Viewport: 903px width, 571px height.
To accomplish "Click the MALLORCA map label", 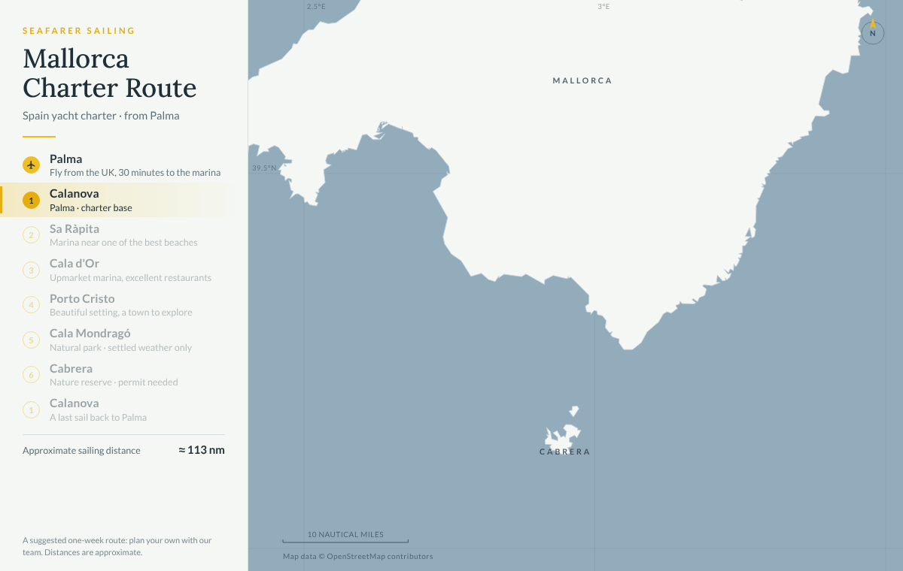I will point(582,80).
